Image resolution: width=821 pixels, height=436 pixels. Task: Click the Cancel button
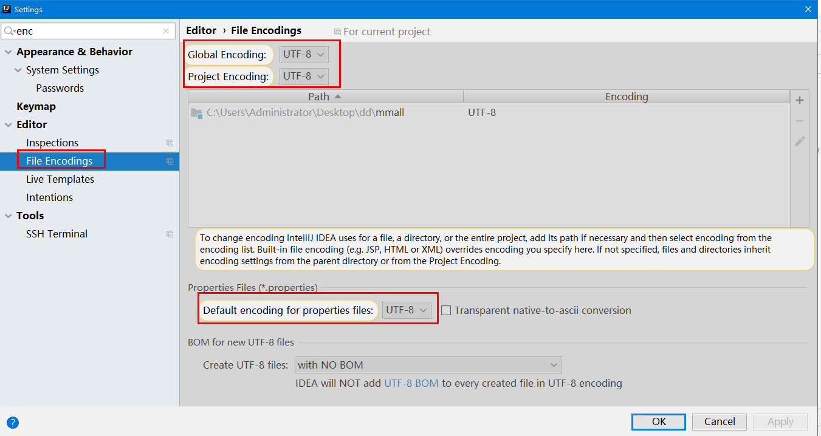720,421
